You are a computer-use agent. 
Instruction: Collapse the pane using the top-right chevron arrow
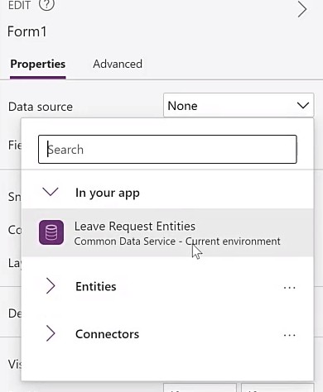[x=302, y=9]
